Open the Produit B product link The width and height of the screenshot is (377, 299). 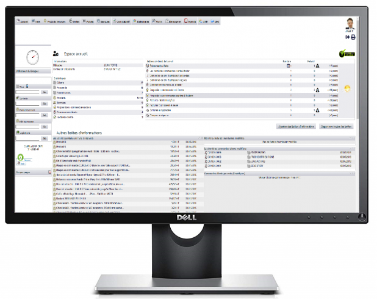coord(61,142)
